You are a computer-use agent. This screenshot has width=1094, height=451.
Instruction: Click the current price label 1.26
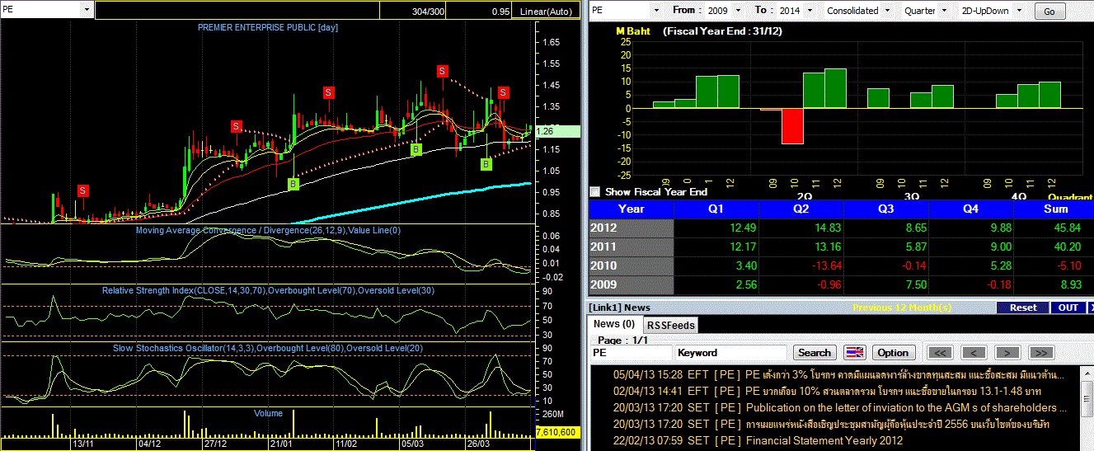coord(558,131)
